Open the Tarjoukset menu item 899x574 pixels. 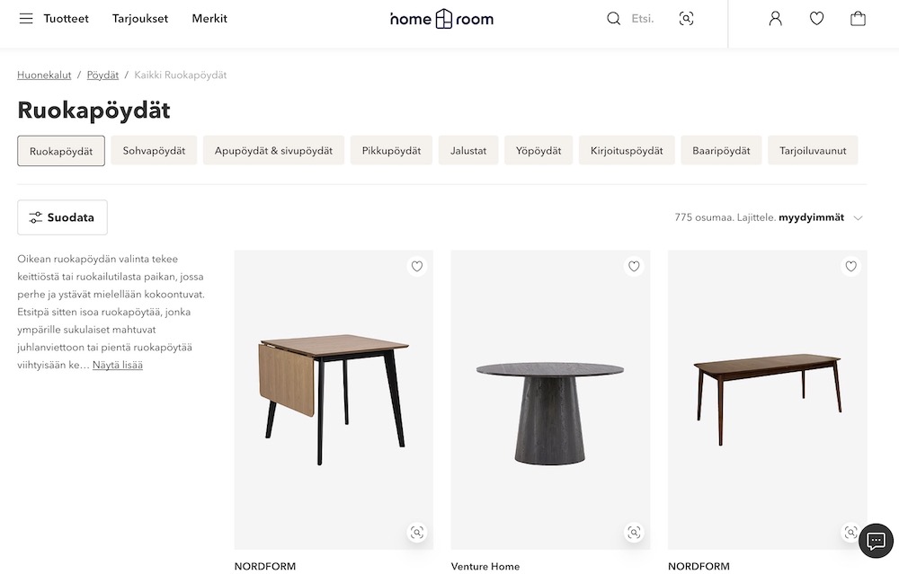tap(140, 19)
